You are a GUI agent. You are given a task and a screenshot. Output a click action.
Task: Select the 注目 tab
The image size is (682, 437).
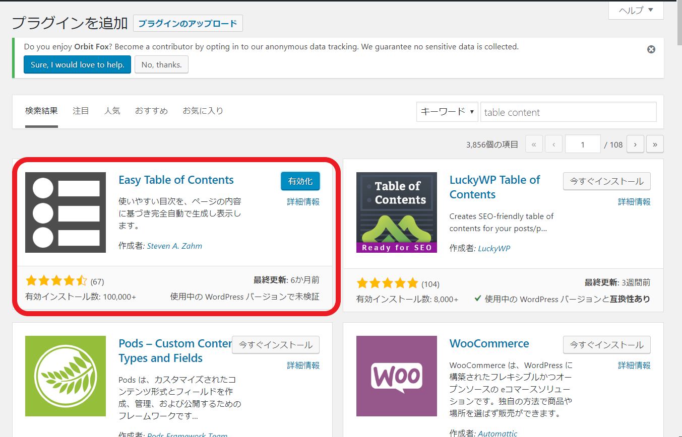81,111
